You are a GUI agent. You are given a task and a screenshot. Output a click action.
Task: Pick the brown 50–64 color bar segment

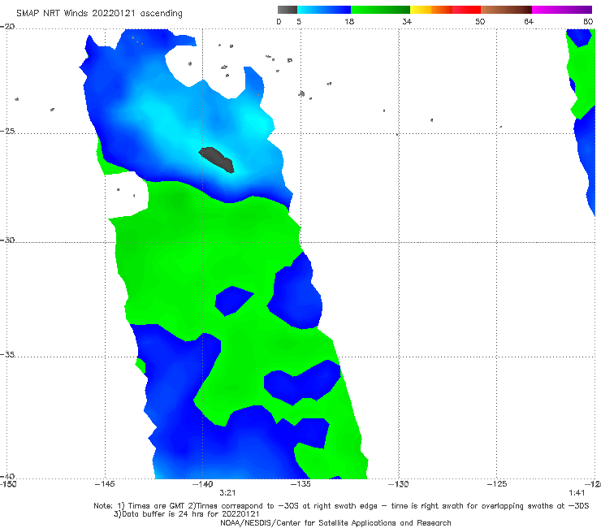tap(506, 10)
